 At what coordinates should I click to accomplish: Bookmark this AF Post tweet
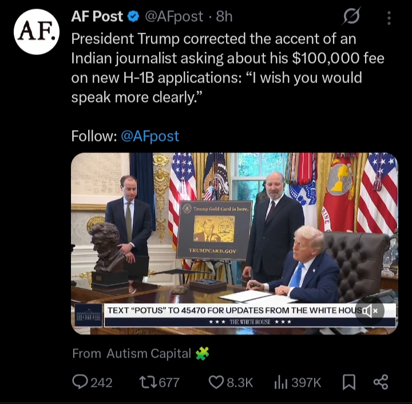[349, 382]
